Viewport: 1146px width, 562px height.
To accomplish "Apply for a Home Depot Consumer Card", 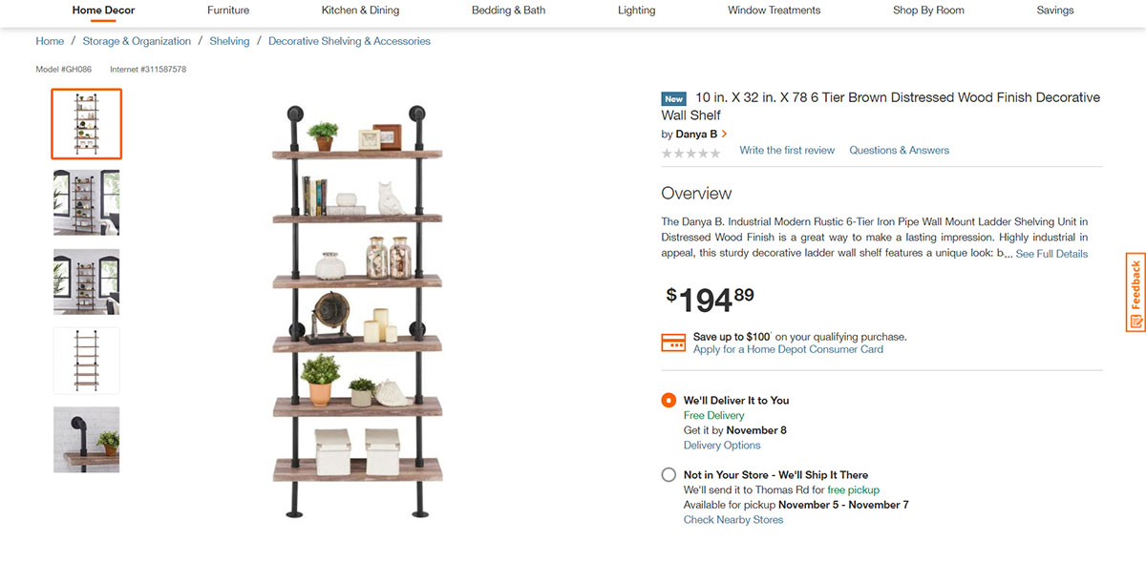I will (788, 350).
